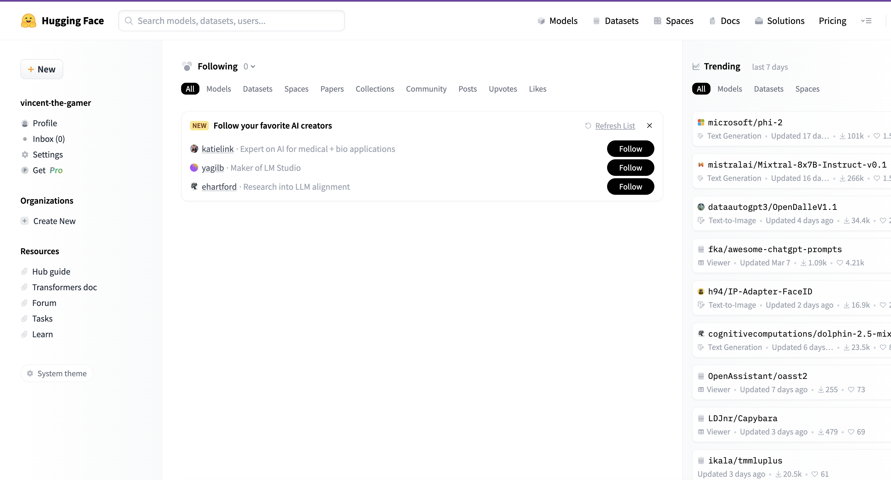Image resolution: width=891 pixels, height=480 pixels.
Task: Click in the search models input field
Action: [x=231, y=21]
